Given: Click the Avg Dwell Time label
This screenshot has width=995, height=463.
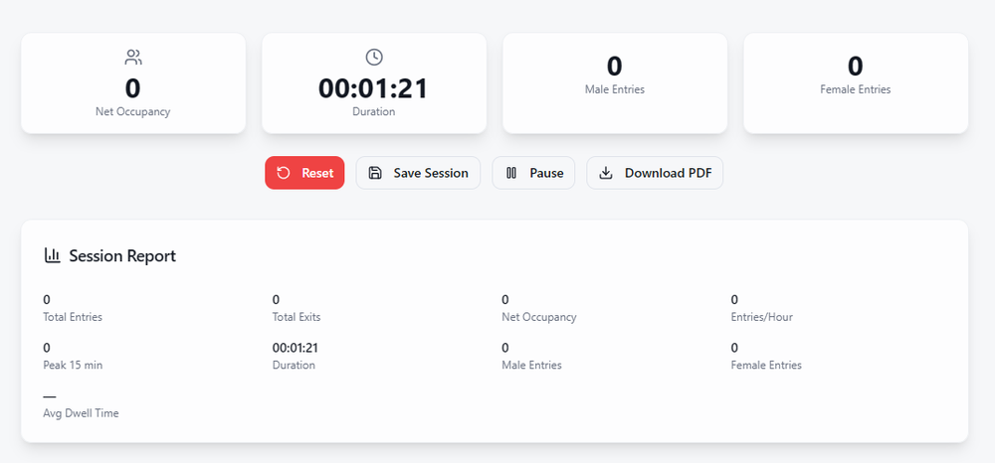Looking at the screenshot, I should [81, 413].
